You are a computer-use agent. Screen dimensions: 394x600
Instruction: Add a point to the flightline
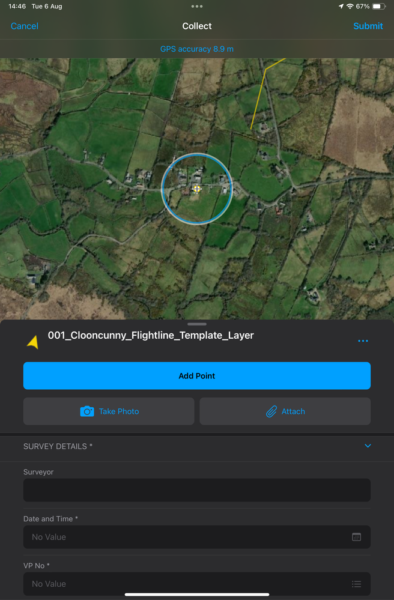[197, 376]
